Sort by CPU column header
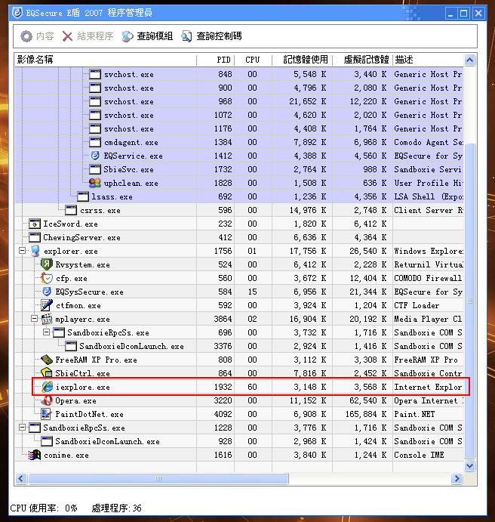Viewport: 495px width, 522px height. [x=253, y=60]
